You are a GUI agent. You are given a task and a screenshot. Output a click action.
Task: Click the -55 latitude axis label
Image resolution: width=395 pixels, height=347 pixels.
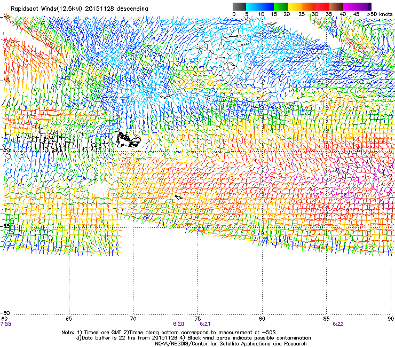point(5,226)
